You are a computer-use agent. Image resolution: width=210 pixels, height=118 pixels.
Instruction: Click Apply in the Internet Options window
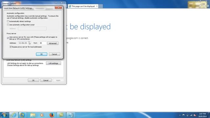[58, 80]
